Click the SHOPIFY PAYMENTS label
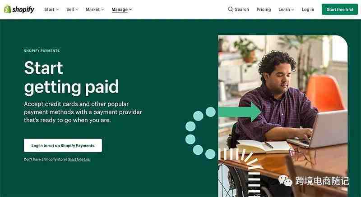 click(42, 51)
